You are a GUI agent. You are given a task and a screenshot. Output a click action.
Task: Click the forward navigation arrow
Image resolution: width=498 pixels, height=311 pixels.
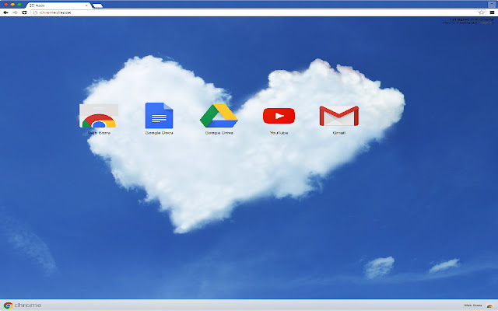click(x=15, y=12)
